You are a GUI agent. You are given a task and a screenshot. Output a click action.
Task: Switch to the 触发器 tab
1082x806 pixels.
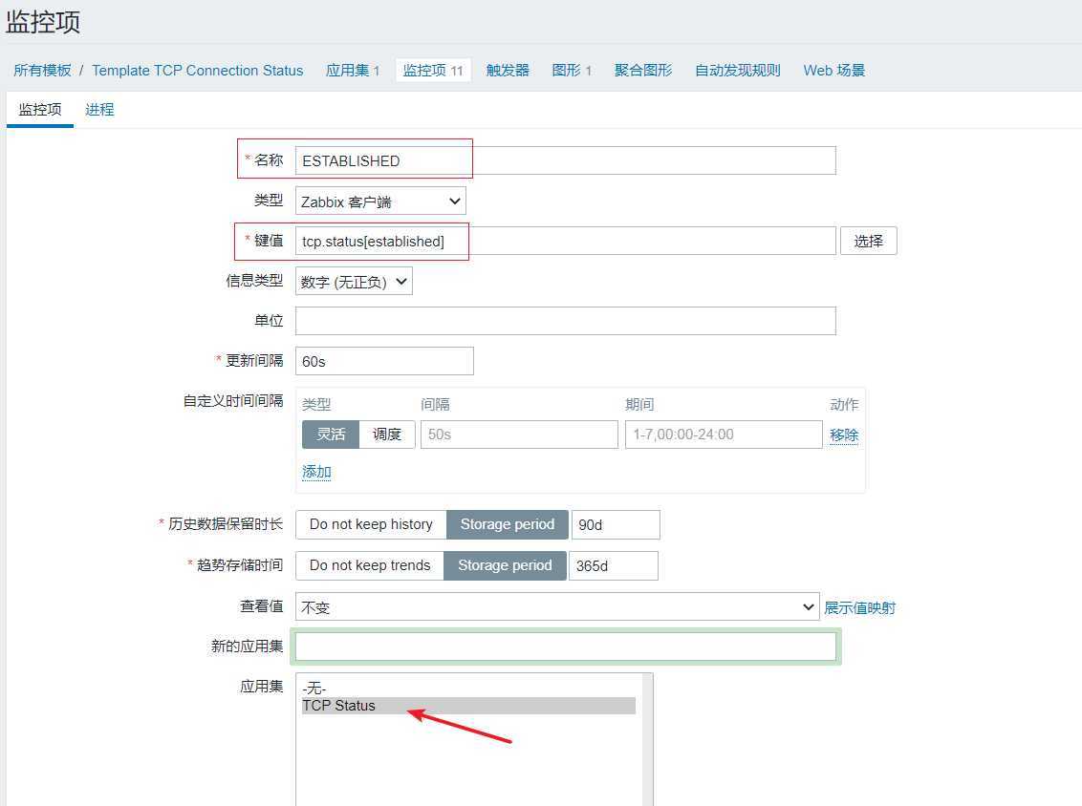(x=508, y=70)
